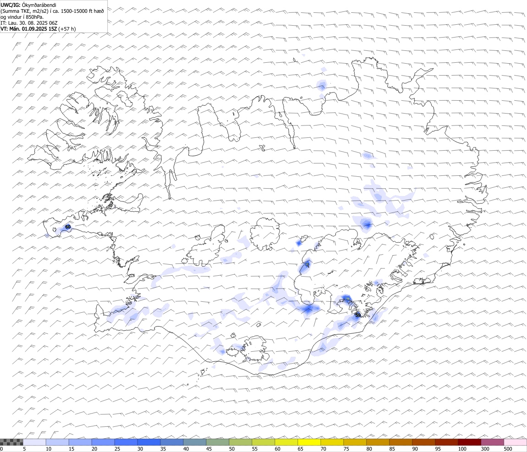This screenshot has width=527, height=452.
Task: Click the 'og vindur í 850hPa.' line
Action: click(22, 17)
